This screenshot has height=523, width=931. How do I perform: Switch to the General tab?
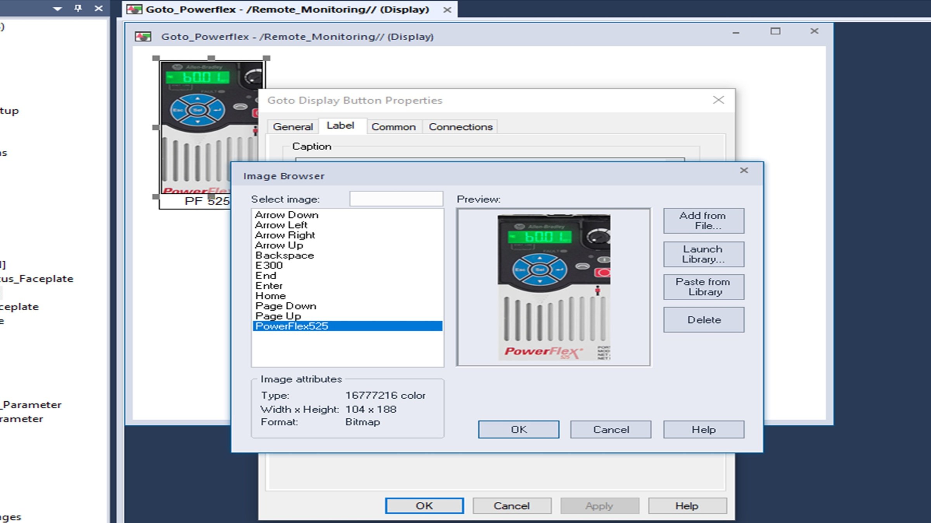click(293, 127)
